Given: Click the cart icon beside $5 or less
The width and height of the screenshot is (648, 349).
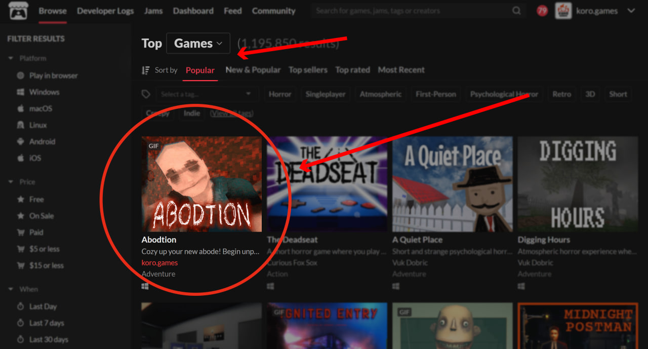Looking at the screenshot, I should pos(21,249).
